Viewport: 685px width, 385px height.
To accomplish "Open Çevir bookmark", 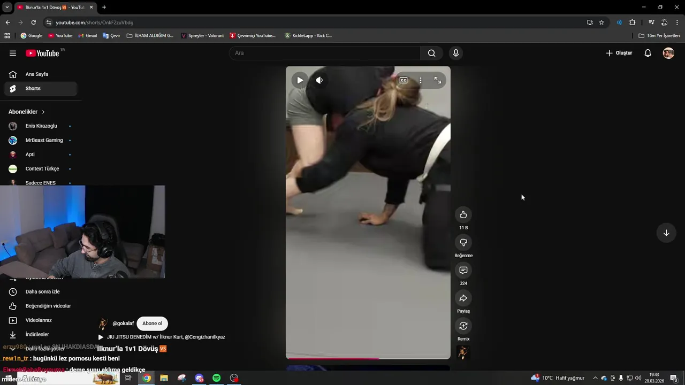I will pos(111,36).
